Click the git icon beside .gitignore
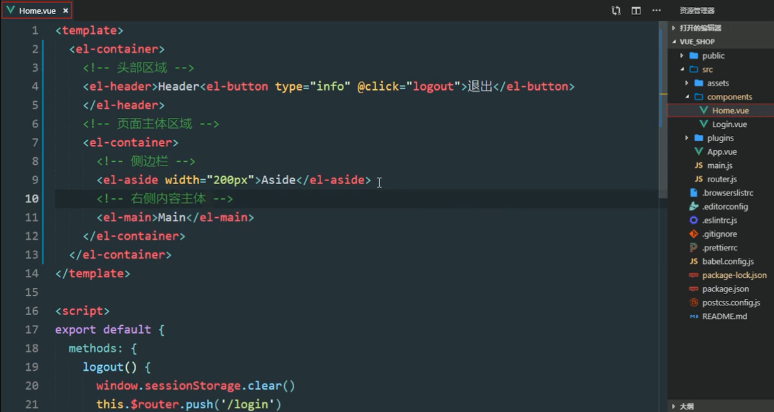The height and width of the screenshot is (412, 774). (x=693, y=234)
